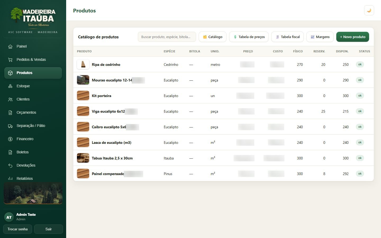381x238 pixels.
Task: Click the Devoluções return-arrow icon
Action: 10,166
